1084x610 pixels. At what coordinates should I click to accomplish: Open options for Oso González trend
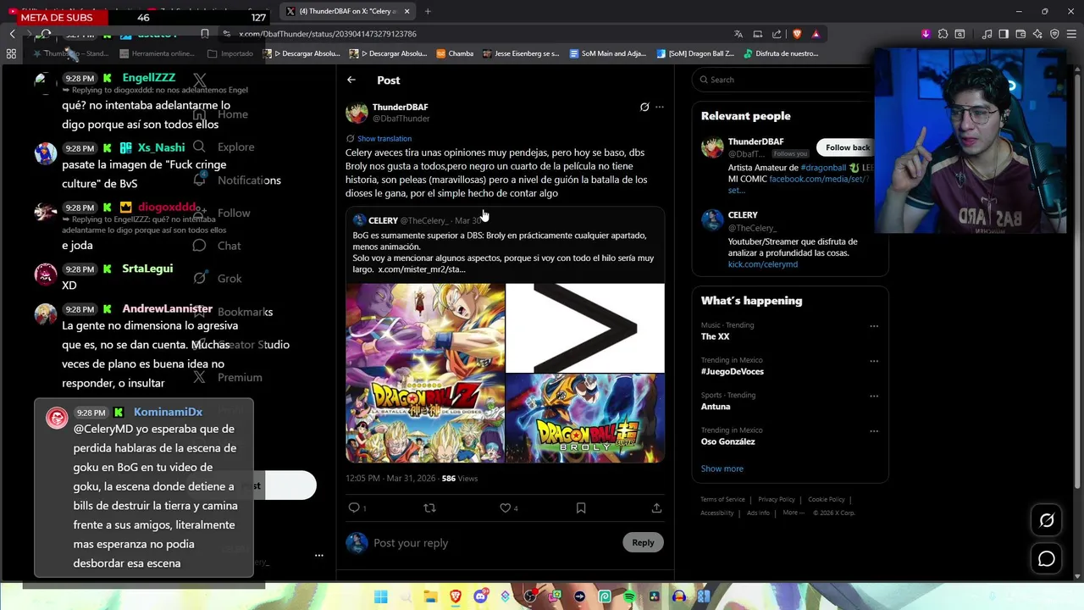874,430
